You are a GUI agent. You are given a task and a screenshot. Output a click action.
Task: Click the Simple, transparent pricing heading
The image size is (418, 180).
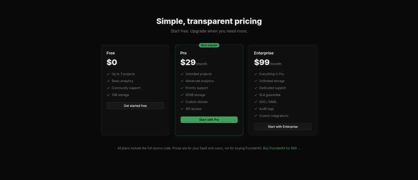[209, 21]
